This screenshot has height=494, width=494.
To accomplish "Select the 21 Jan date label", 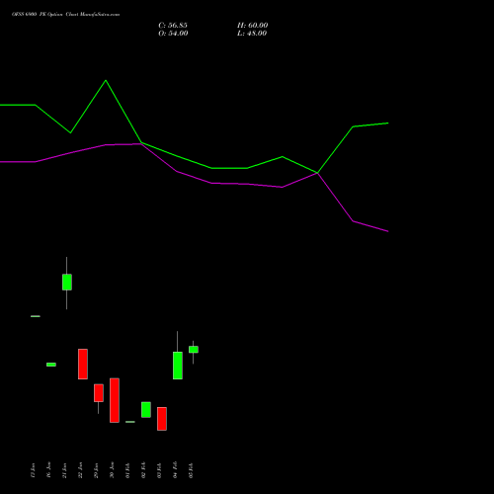I will click(65, 470).
